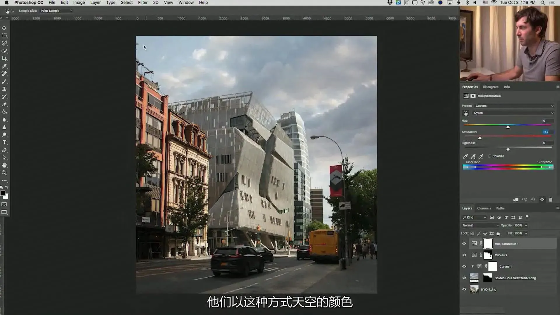
Task: Select the Crop tool
Action: pos(4,58)
